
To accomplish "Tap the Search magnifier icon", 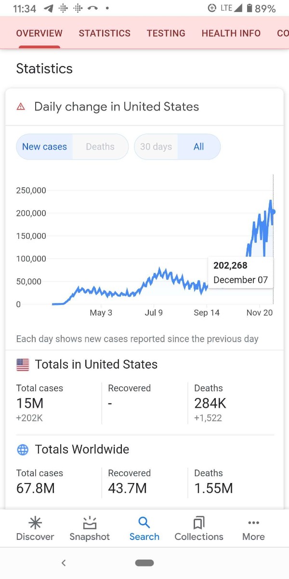I will [144, 523].
